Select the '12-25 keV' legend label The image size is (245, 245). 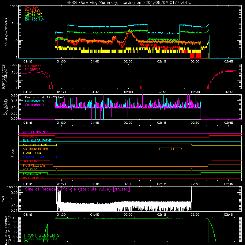tap(34, 13)
